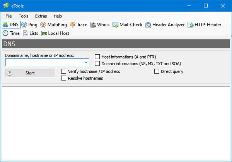Image resolution: width=232 pixels, height=162 pixels.
Task: Open the Lists tool
Action: (31, 33)
